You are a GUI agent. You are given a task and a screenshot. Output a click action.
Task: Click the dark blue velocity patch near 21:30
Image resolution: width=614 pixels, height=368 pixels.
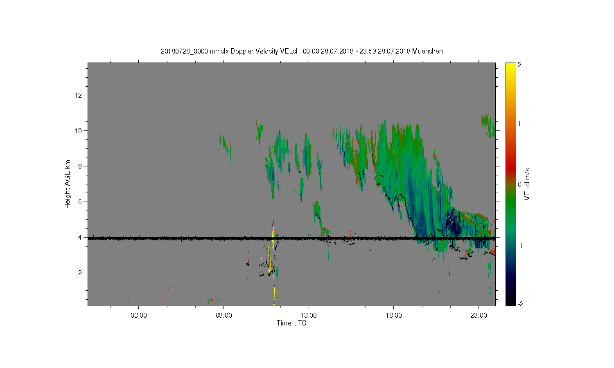point(453,224)
